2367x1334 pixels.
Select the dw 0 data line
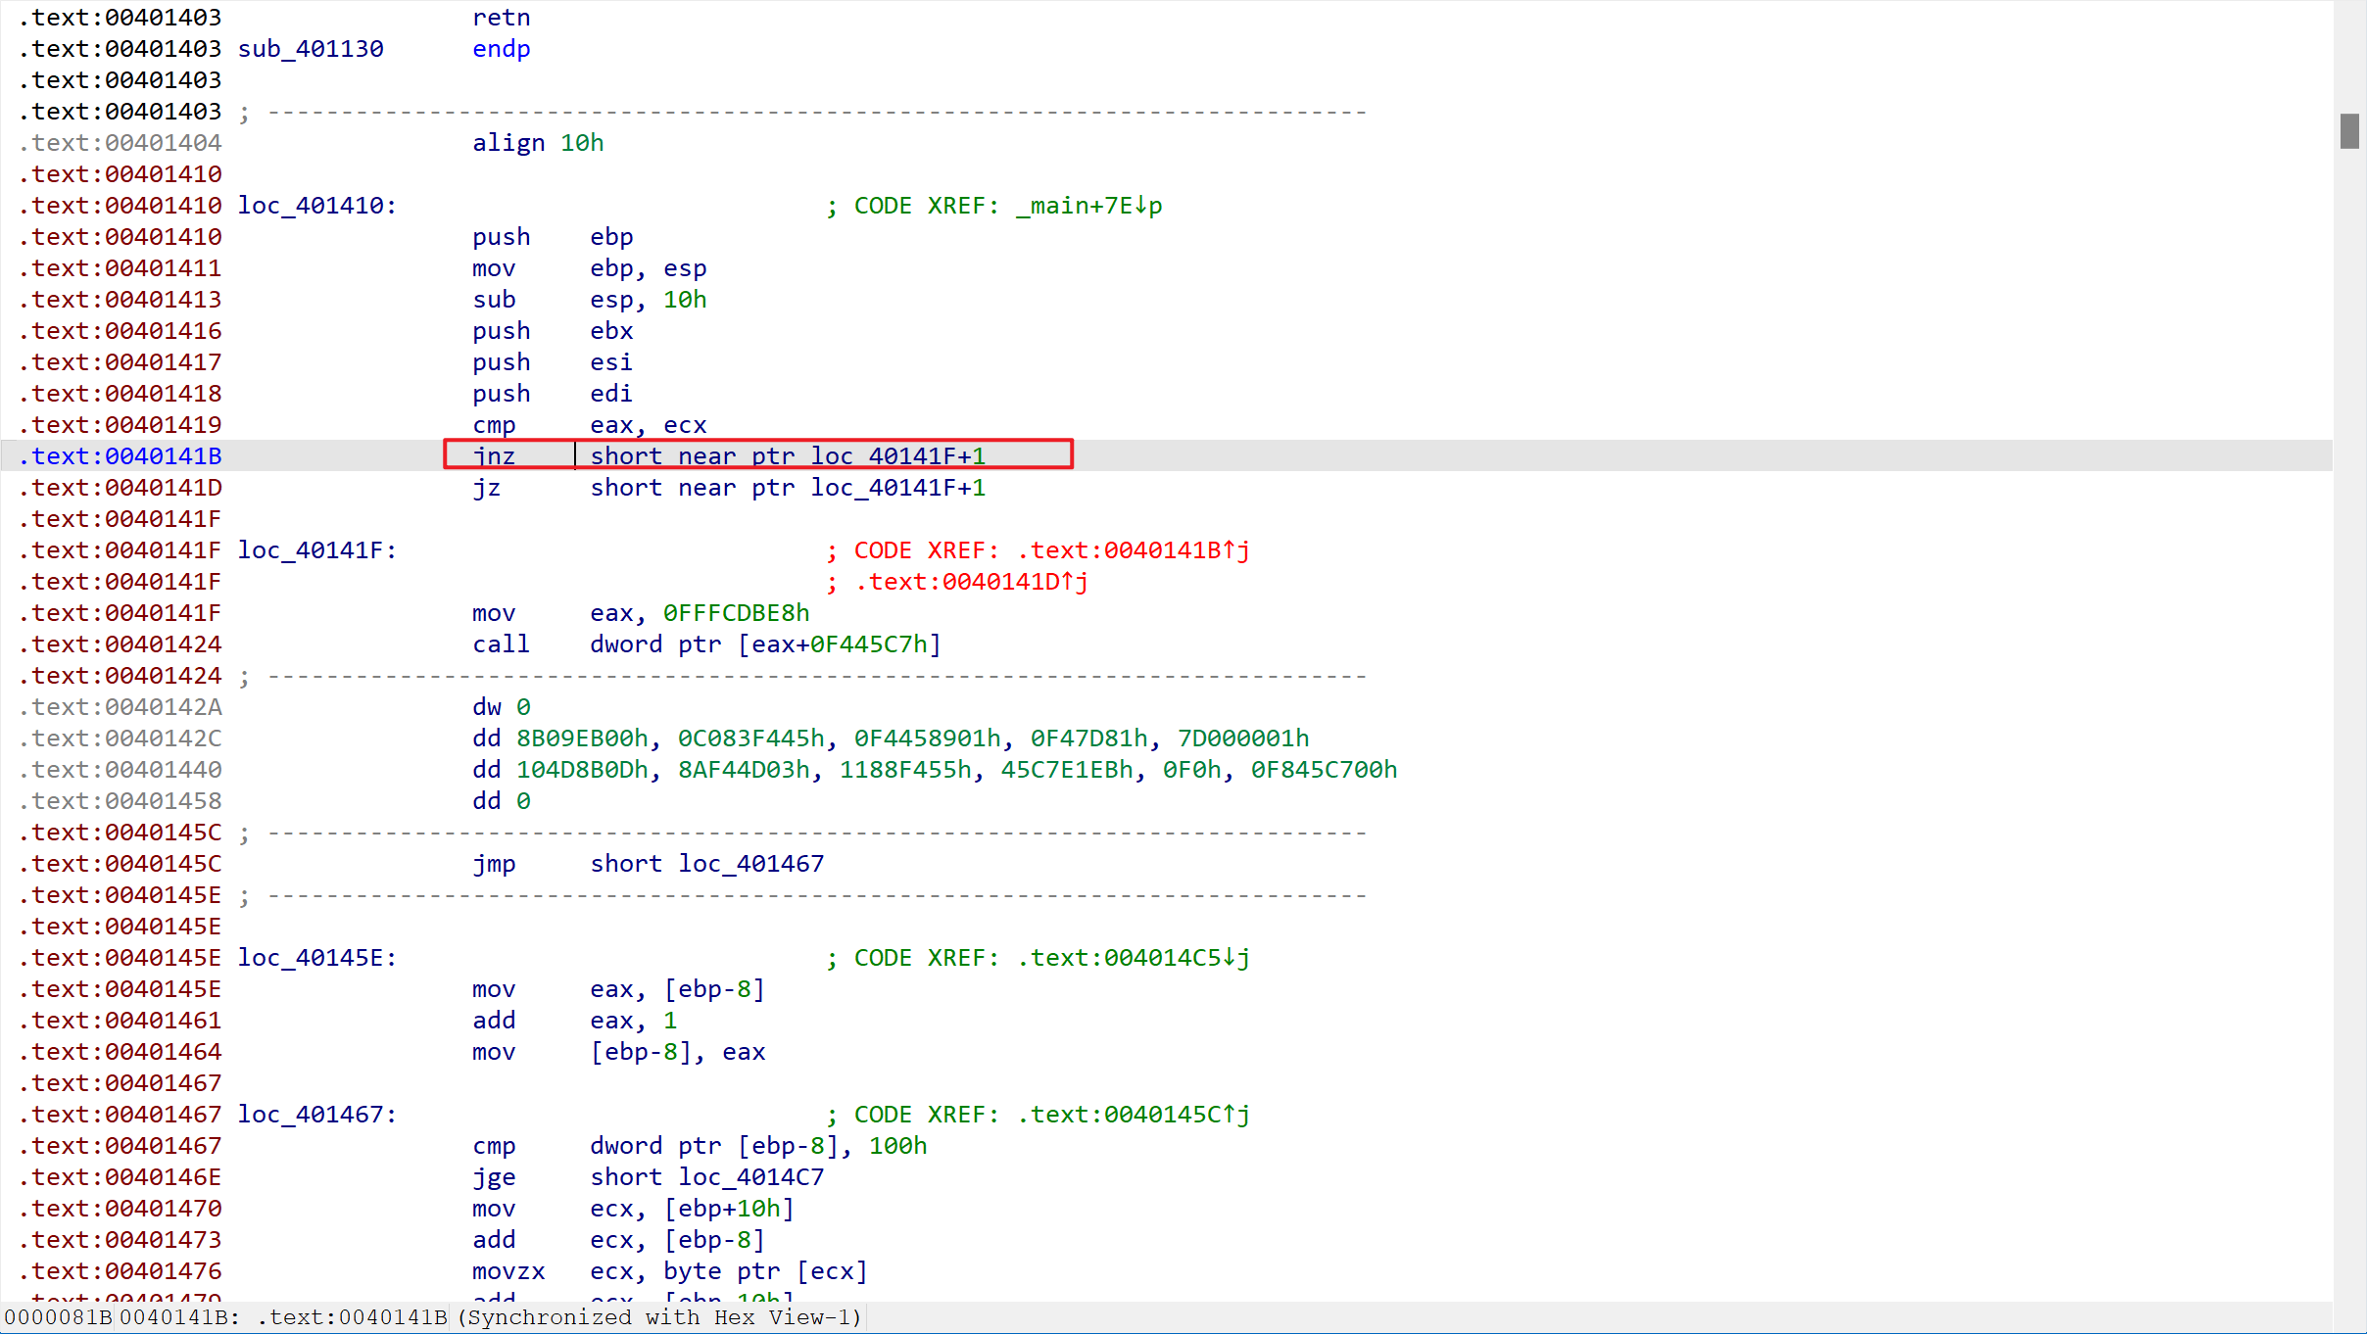click(502, 707)
